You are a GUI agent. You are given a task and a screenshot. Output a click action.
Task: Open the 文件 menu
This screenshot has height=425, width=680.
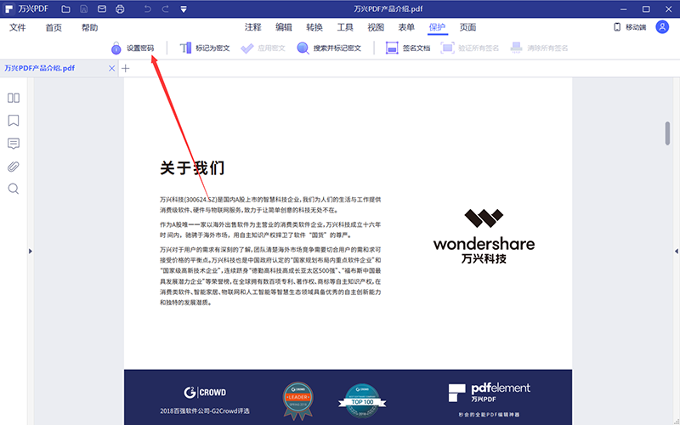pyautogui.click(x=18, y=27)
